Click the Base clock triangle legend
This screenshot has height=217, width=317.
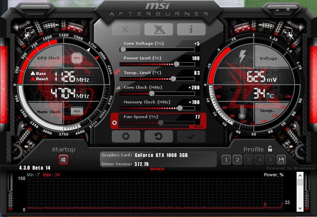pos(38,73)
